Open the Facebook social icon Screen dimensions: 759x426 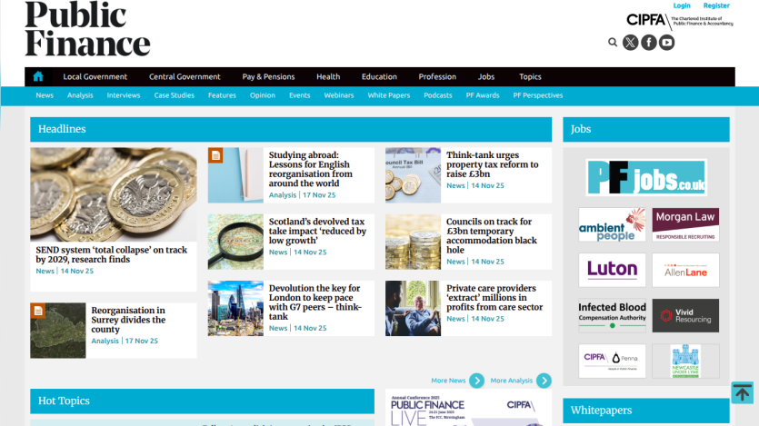point(649,43)
